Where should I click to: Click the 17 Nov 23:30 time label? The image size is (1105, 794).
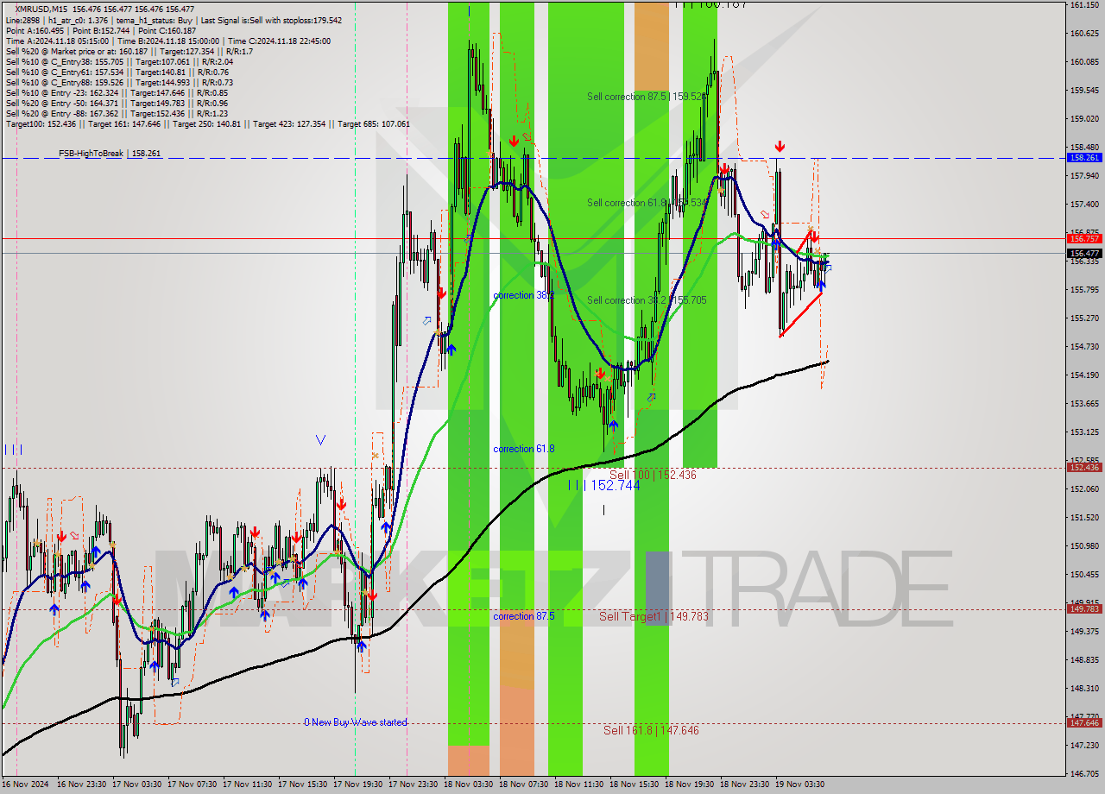414,785
